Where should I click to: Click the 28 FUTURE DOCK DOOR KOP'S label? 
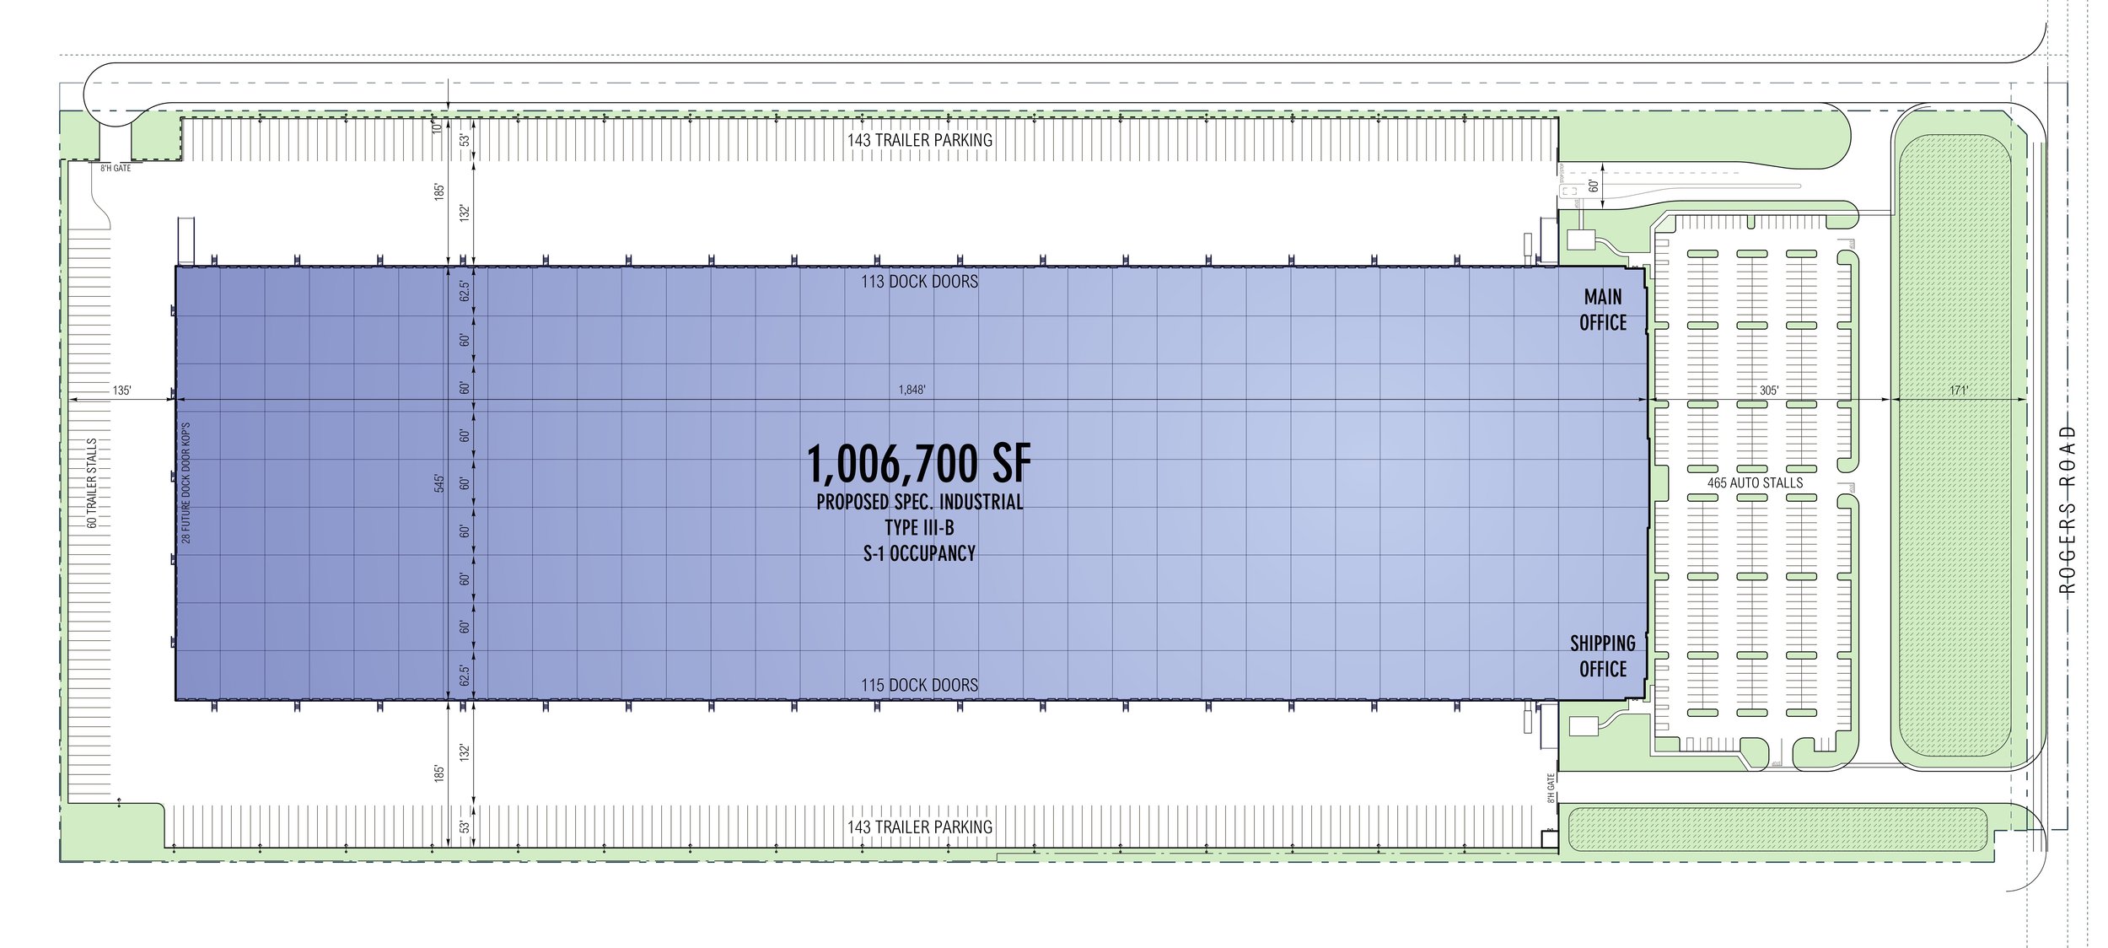point(186,482)
